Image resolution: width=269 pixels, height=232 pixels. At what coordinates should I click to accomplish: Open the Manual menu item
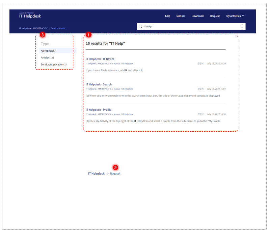(x=181, y=16)
